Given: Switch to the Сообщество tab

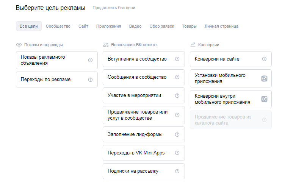Looking at the screenshot, I should pos(58,26).
